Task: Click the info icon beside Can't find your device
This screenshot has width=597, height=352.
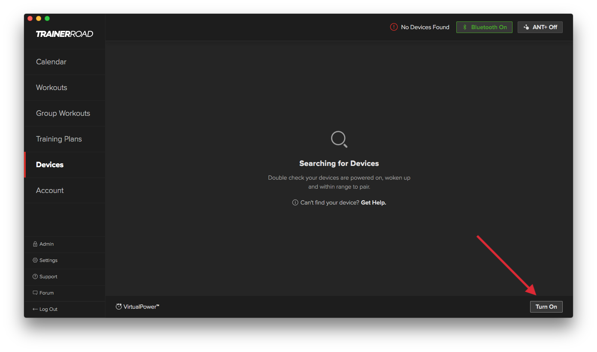Action: pos(295,202)
